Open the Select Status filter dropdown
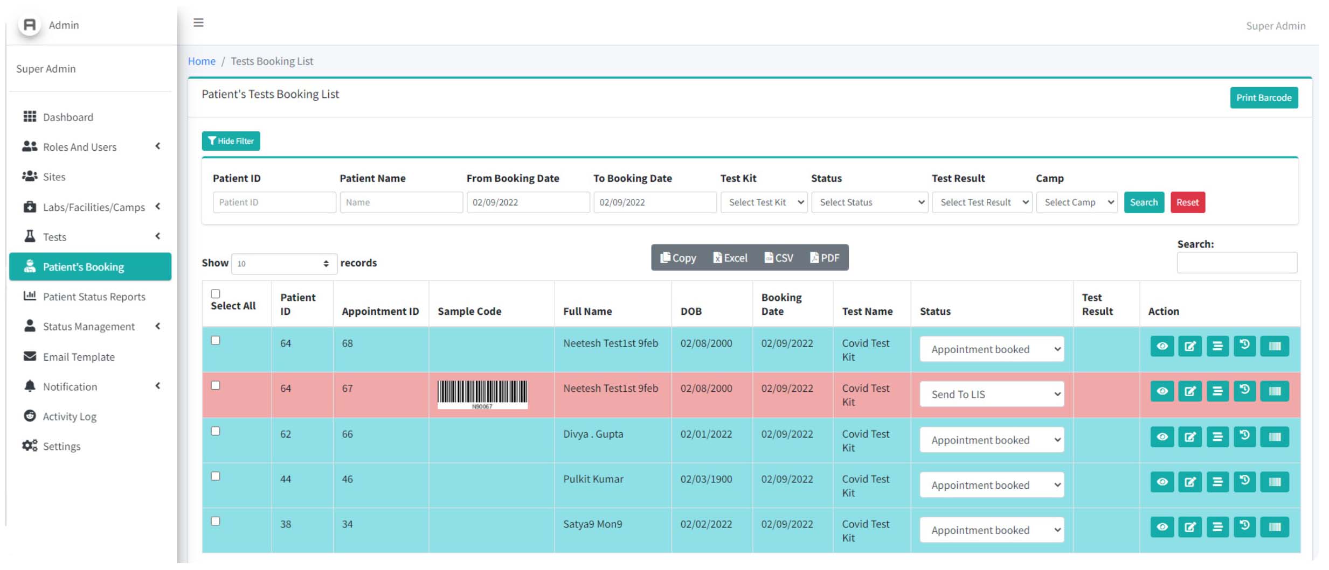Image resolution: width=1329 pixels, height=570 pixels. click(869, 202)
